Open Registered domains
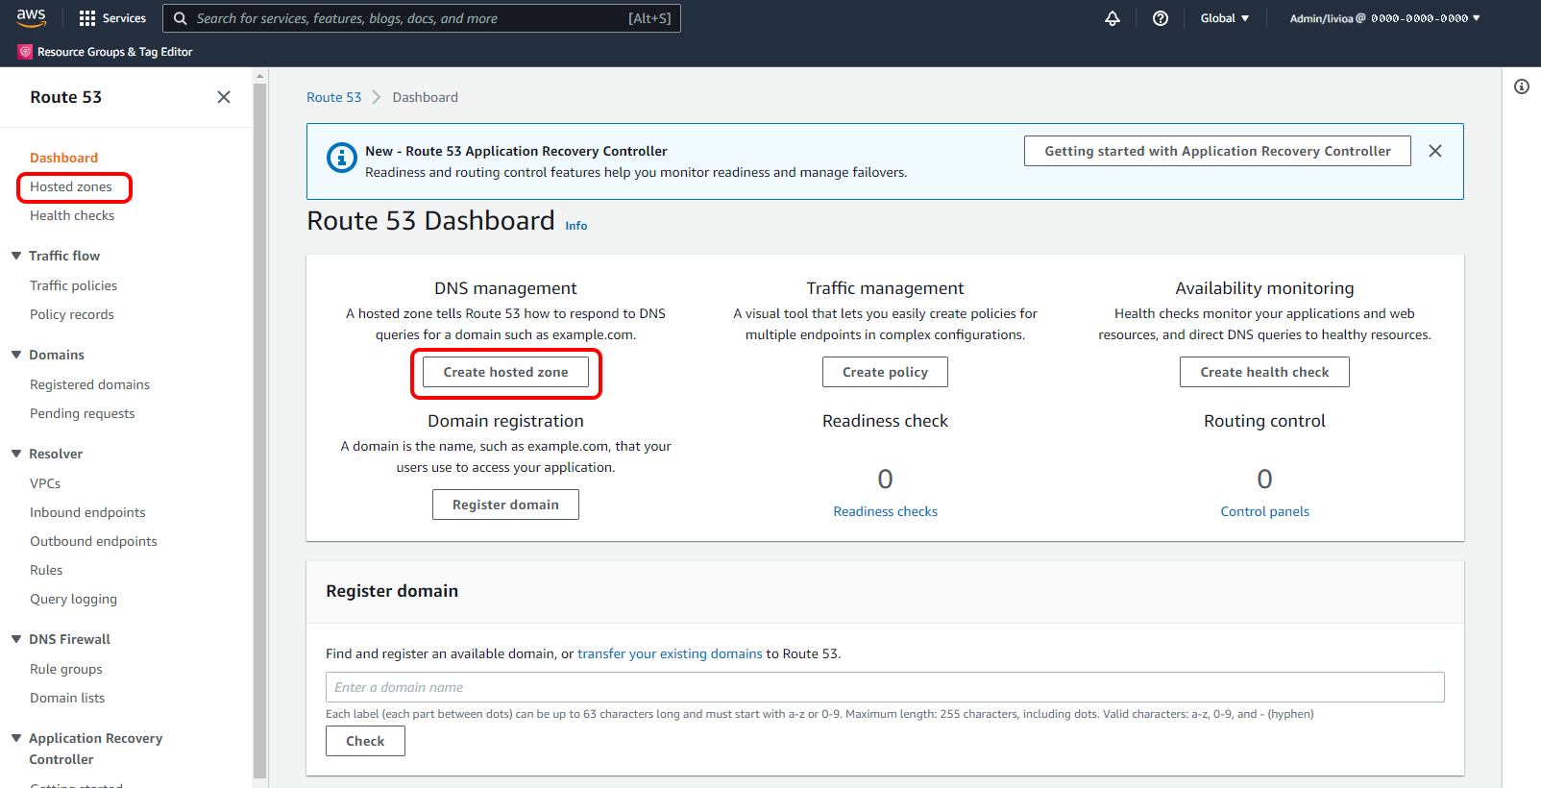Viewport: 1541px width, 788px height. click(89, 384)
